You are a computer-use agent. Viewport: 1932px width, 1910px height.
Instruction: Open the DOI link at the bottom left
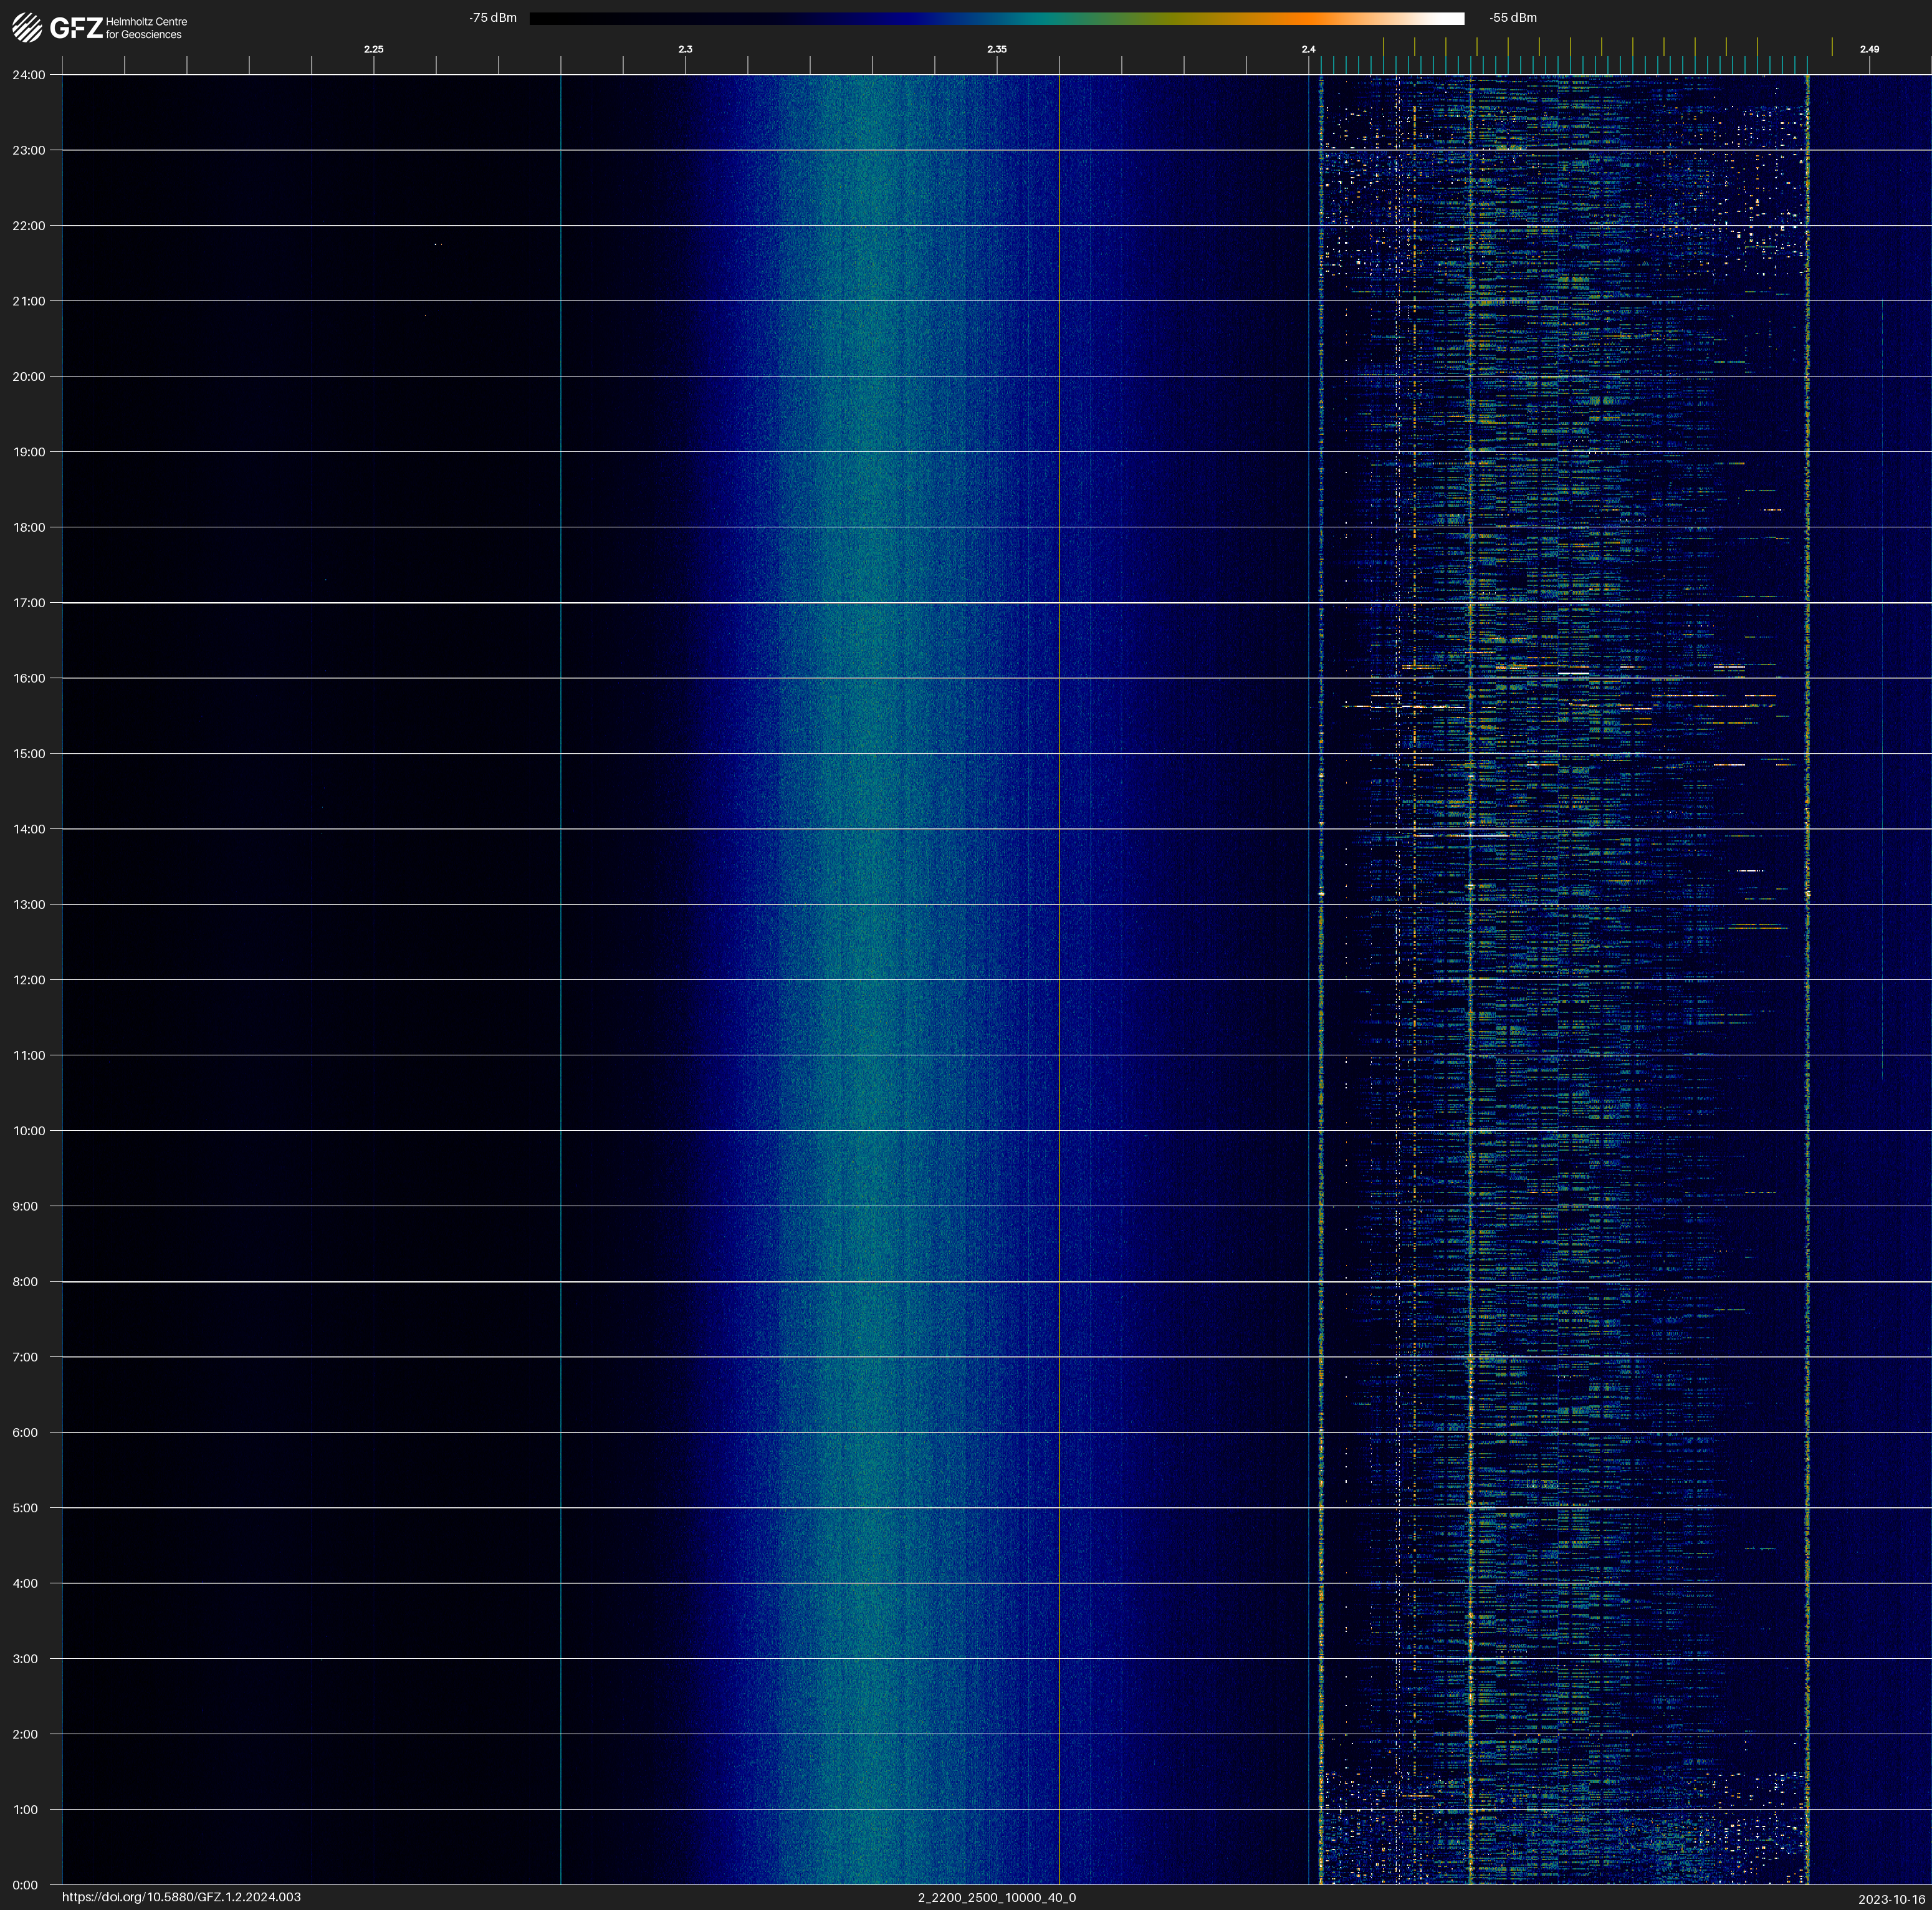click(x=181, y=1897)
